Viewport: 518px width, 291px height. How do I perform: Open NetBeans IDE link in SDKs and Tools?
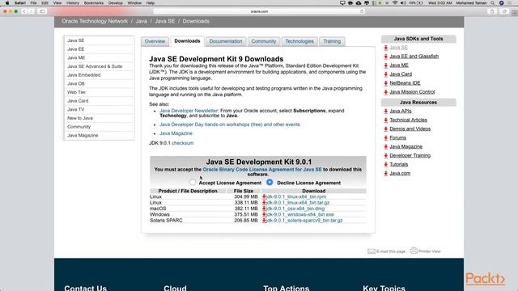(405, 82)
